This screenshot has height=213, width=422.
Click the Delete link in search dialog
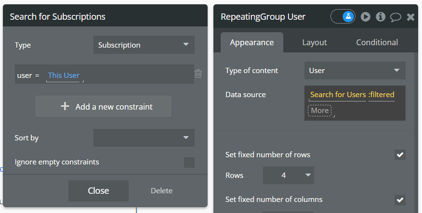click(161, 191)
